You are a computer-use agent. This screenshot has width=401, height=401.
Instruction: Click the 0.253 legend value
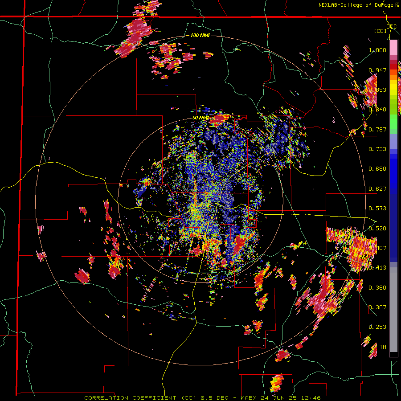pyautogui.click(x=377, y=327)
